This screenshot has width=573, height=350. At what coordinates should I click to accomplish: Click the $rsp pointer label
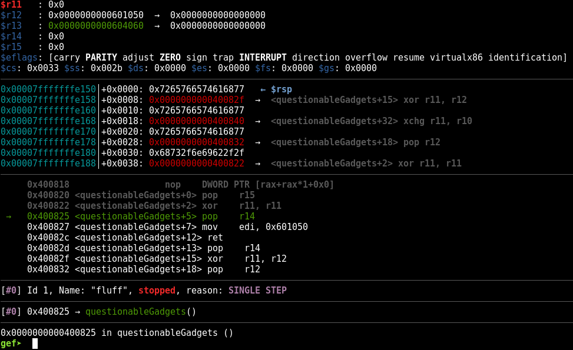[281, 89]
